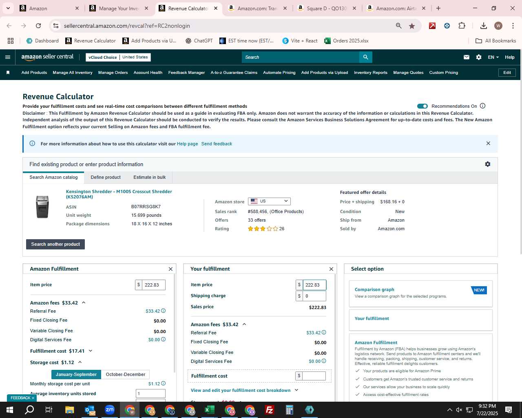This screenshot has width=522, height=418.
Task: Toggle Recommendations On switch
Action: click(422, 106)
